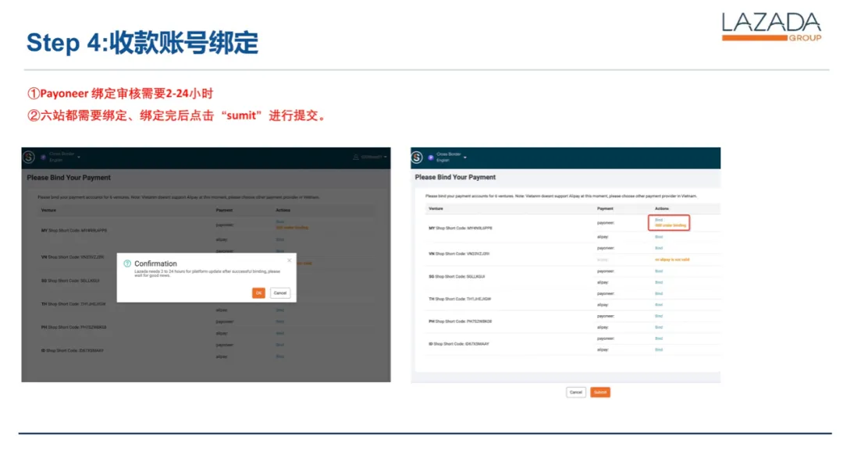
Task: Click the S logo on the right screenshot
Action: tap(416, 158)
